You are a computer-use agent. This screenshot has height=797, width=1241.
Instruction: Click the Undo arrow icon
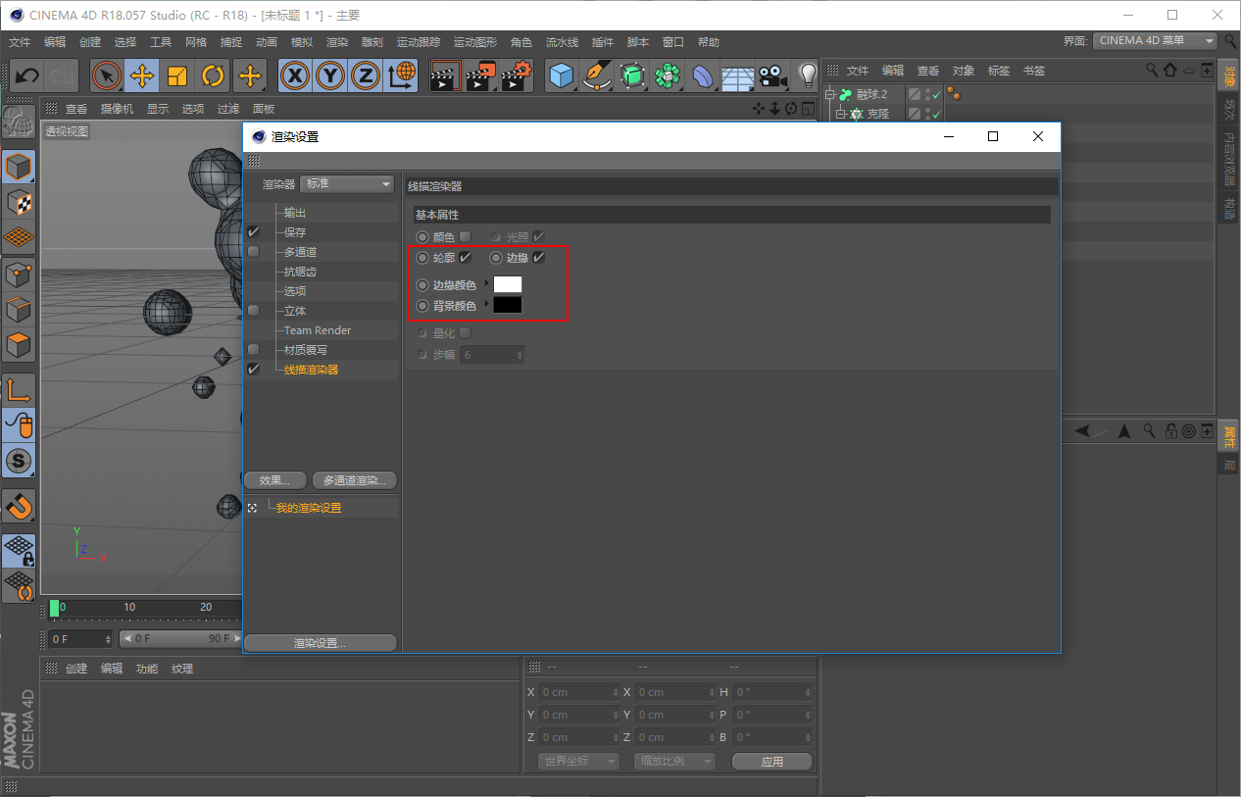click(x=27, y=75)
